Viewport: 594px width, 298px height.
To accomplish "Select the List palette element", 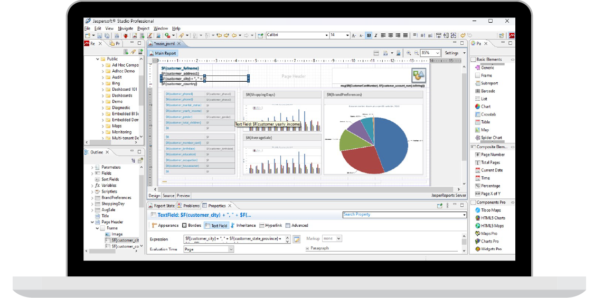I will pos(481,99).
